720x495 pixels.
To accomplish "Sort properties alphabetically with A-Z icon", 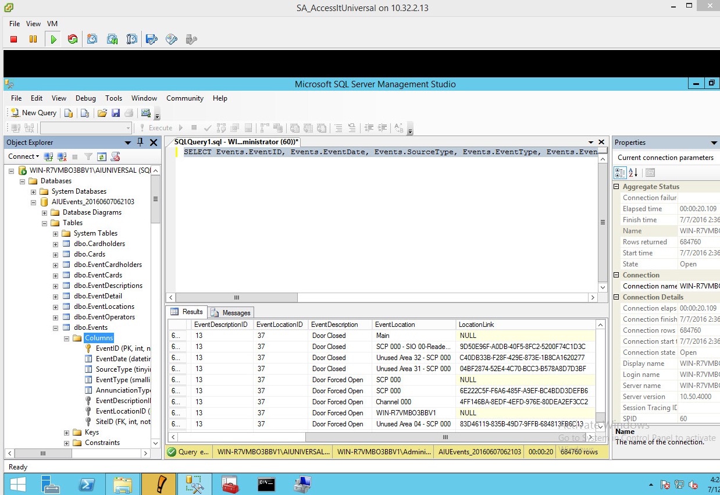I will click(x=634, y=173).
